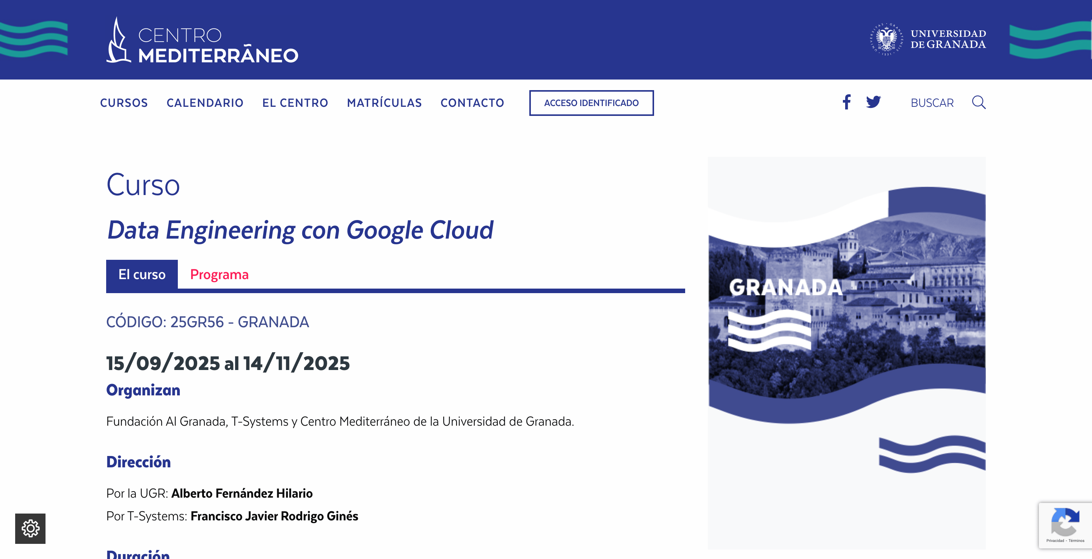Go to EL CENTRO menu
Screen dimensions: 1092x559
[x=295, y=103]
